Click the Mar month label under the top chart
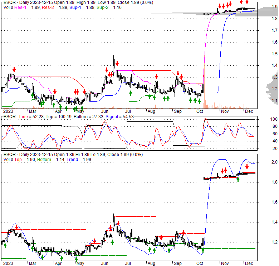This screenshot has height=266, width=279. (x=33, y=111)
